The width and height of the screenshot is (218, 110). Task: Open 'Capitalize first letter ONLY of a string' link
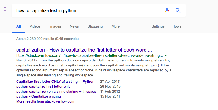55,81
